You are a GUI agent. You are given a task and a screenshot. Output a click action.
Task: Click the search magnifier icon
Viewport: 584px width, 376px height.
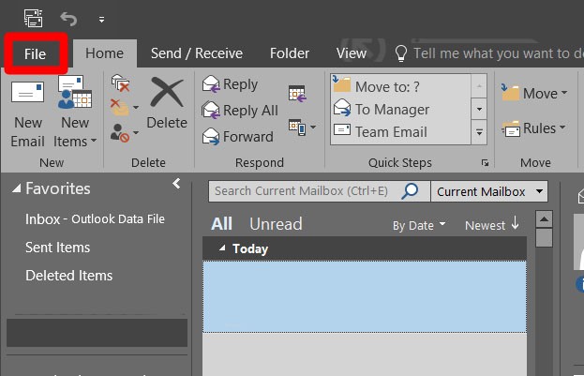coord(410,190)
